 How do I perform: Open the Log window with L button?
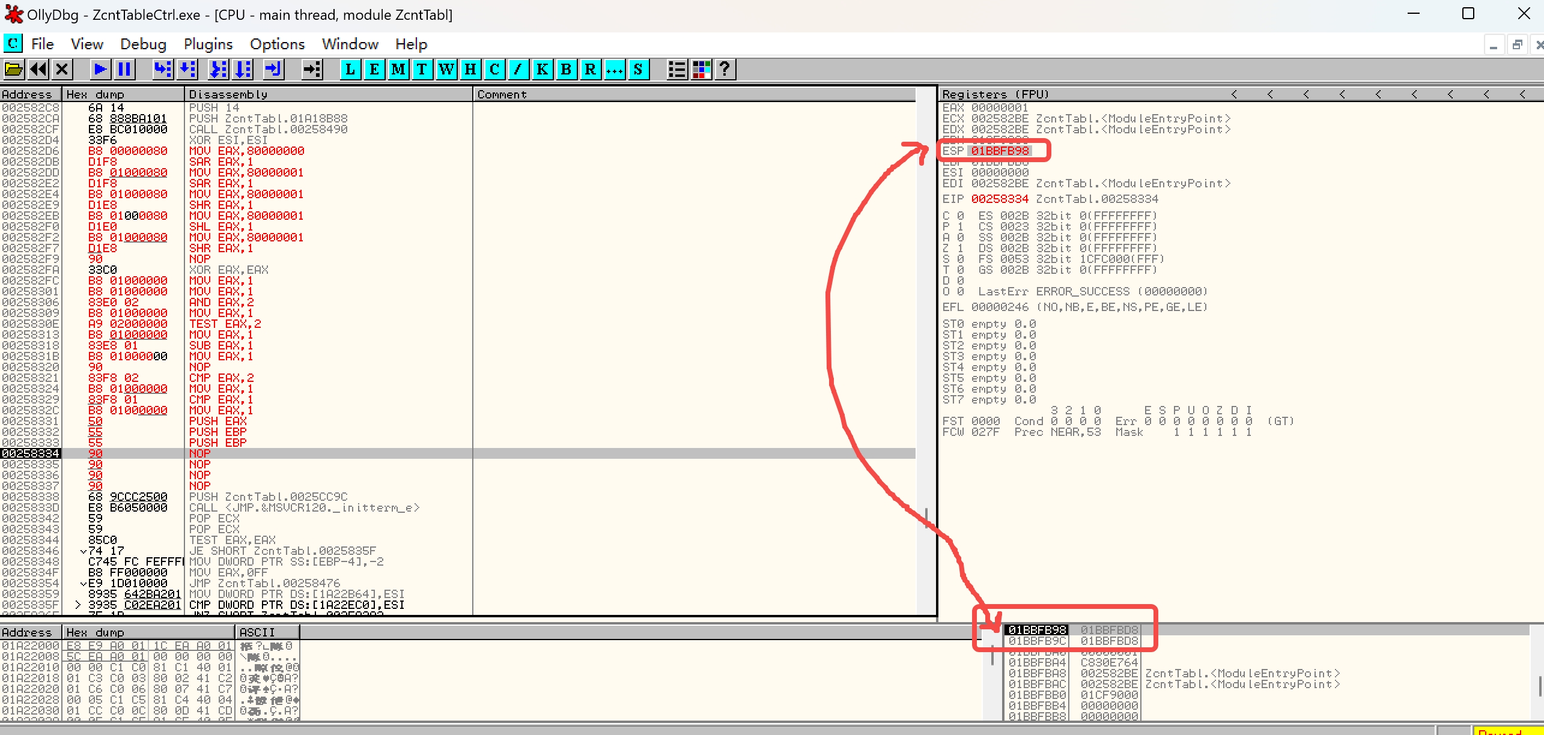350,70
